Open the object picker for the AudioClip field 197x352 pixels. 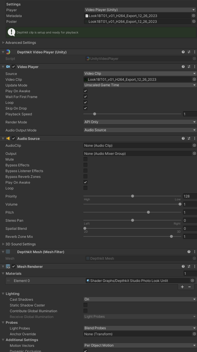(x=194, y=146)
